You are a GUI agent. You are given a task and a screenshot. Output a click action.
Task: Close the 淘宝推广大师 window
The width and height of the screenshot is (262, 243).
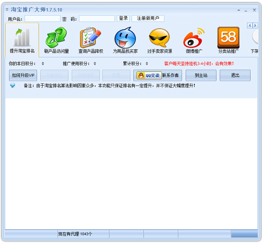pos(254,10)
